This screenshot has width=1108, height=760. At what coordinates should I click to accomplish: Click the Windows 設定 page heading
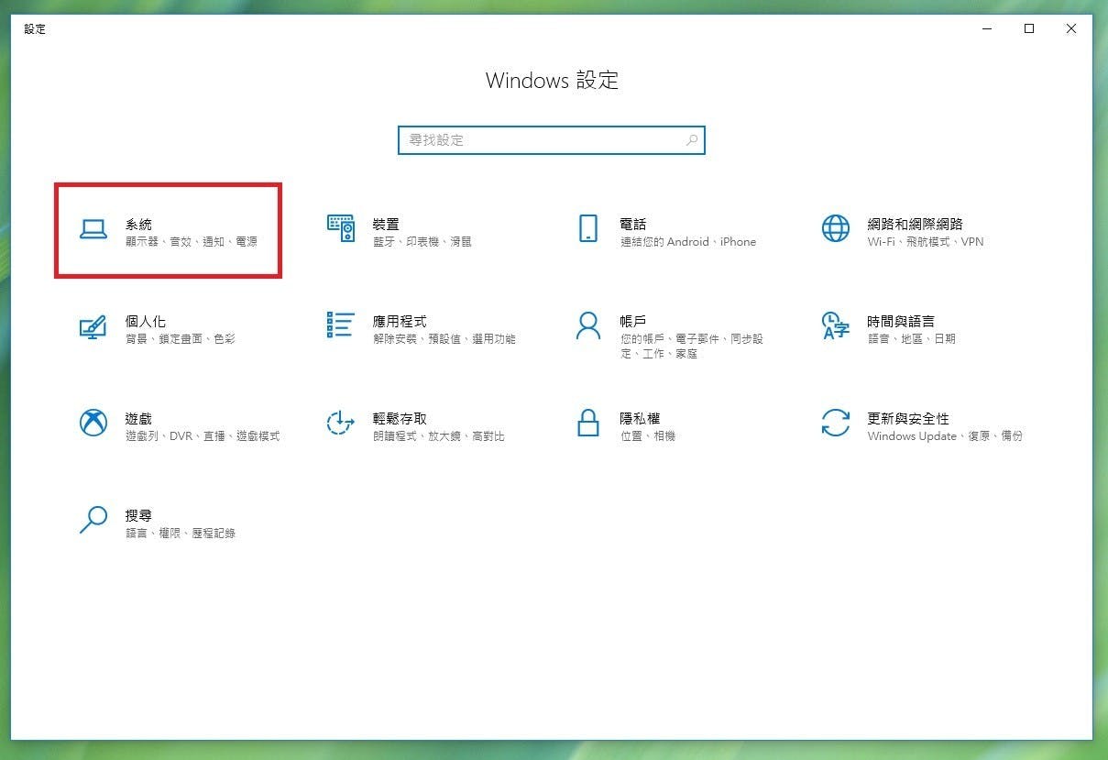point(552,81)
